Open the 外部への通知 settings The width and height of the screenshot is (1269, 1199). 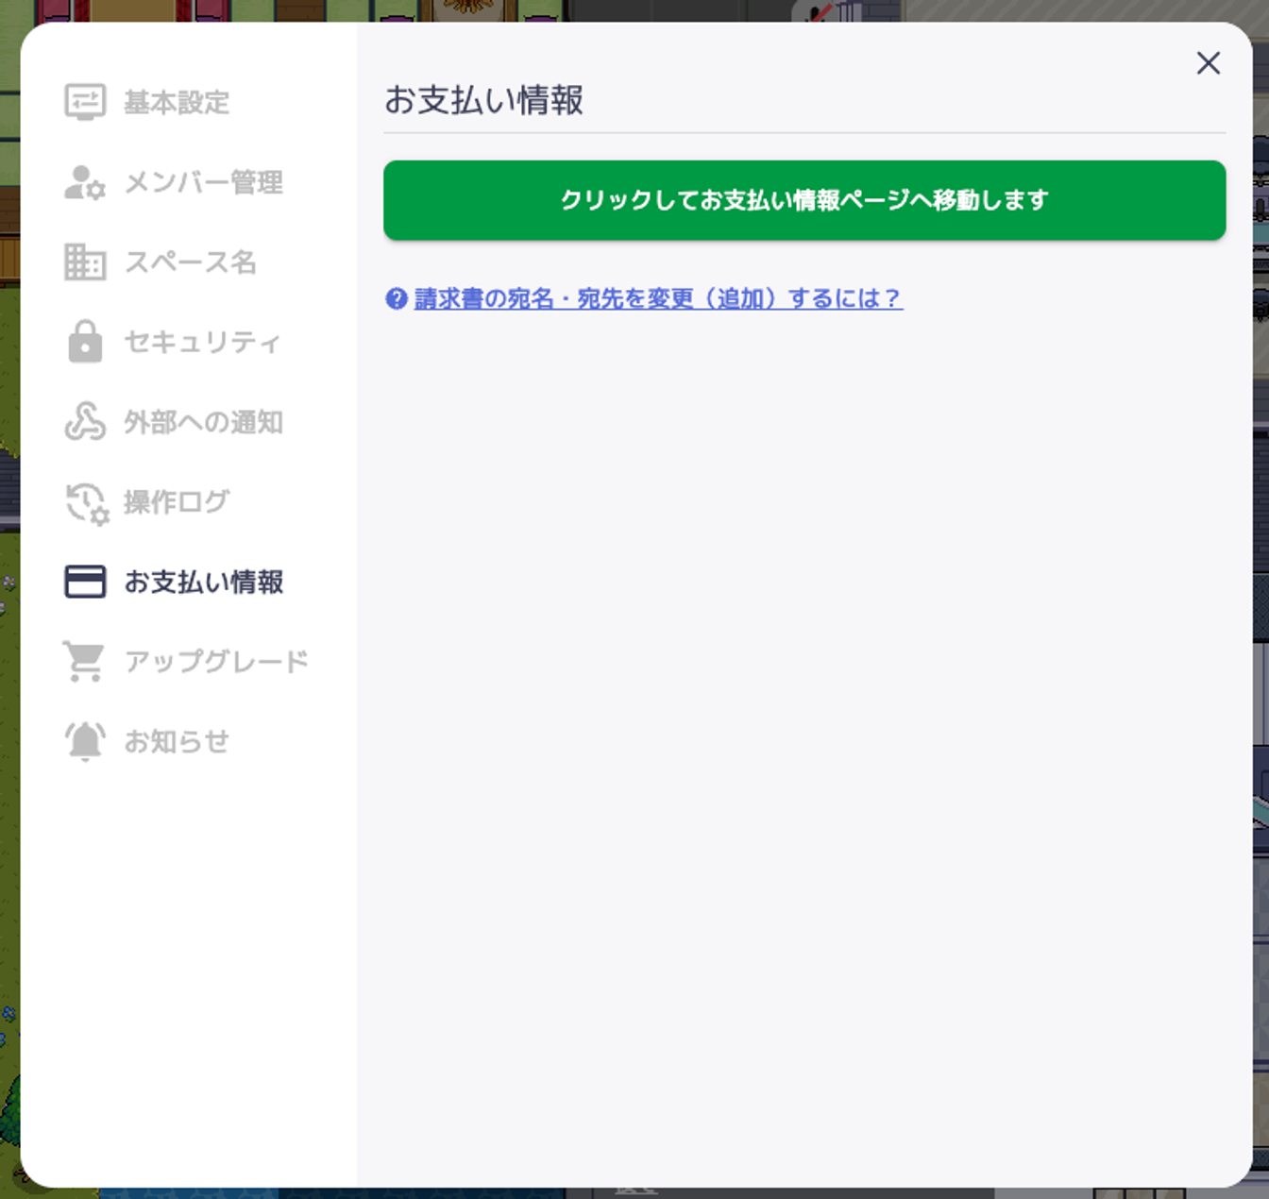pos(204,421)
